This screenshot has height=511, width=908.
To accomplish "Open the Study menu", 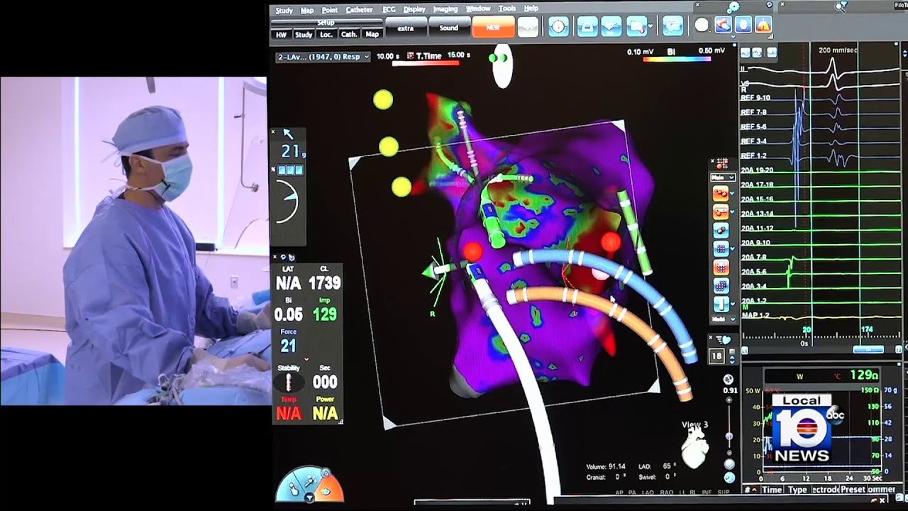I will coord(284,10).
